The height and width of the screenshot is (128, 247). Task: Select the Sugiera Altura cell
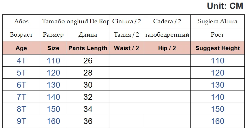218,21
